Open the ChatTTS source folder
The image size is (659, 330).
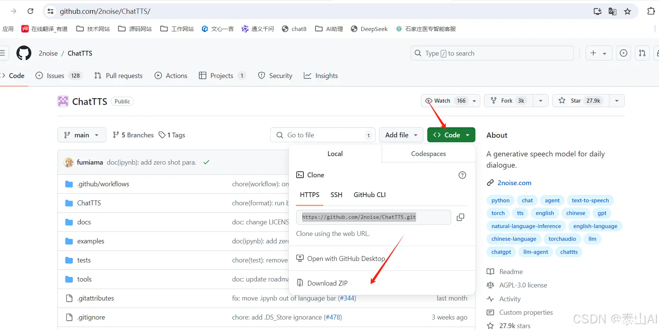click(89, 203)
